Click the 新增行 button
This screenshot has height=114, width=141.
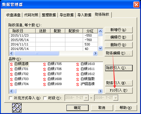click(119, 30)
